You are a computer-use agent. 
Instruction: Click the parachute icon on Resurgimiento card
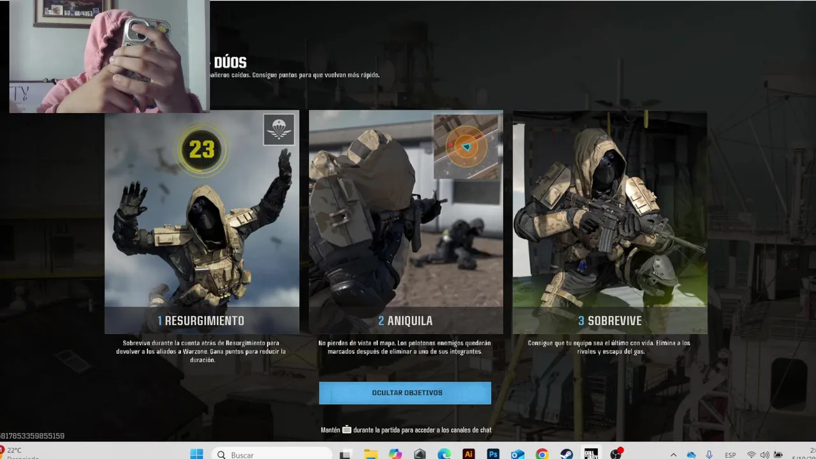click(279, 129)
